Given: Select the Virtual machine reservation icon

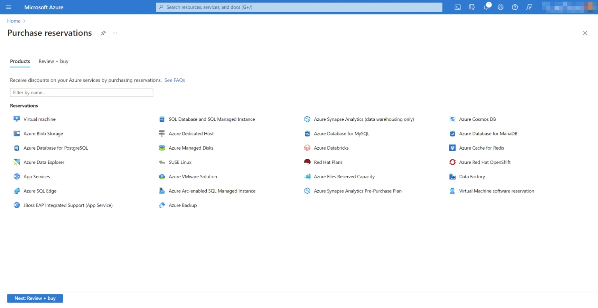Looking at the screenshot, I should tap(16, 119).
